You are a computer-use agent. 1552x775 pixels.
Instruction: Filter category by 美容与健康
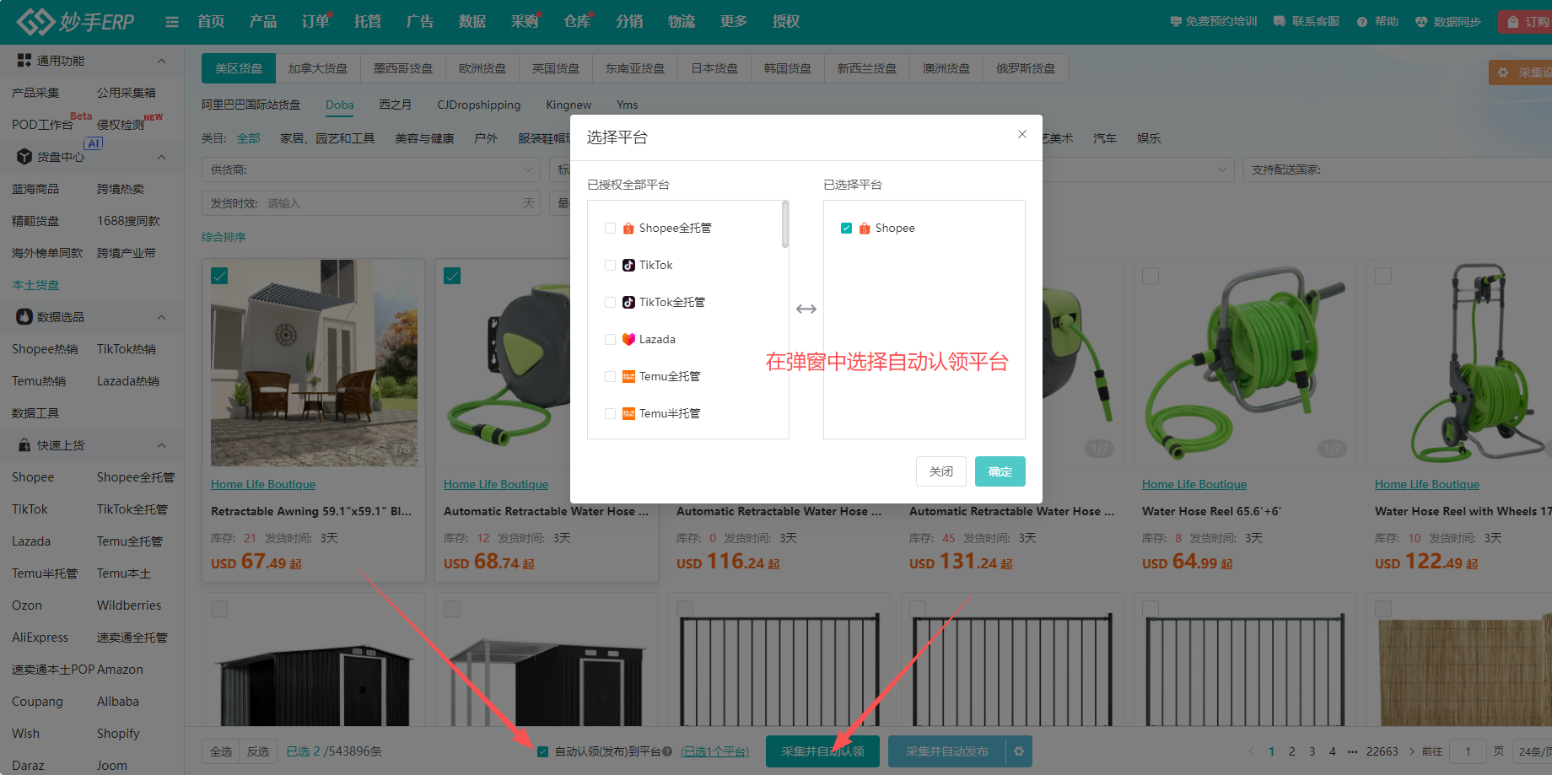pos(424,138)
